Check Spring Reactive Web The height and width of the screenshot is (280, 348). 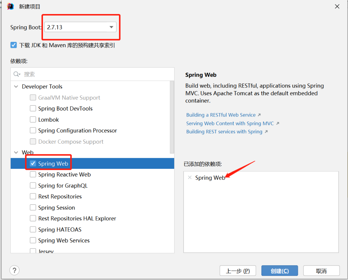pyautogui.click(x=33, y=174)
